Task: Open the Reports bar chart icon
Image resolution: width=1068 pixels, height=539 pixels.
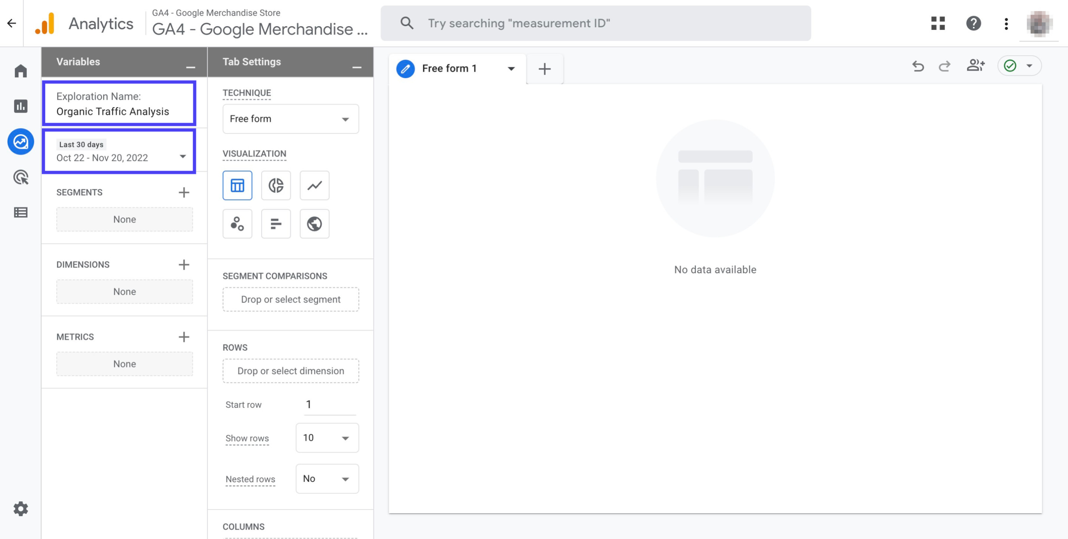Action: (x=21, y=106)
